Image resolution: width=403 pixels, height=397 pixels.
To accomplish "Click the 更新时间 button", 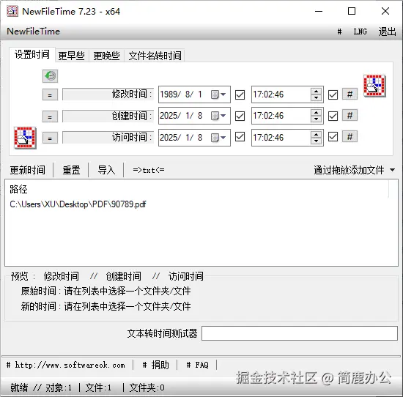I will (x=28, y=170).
